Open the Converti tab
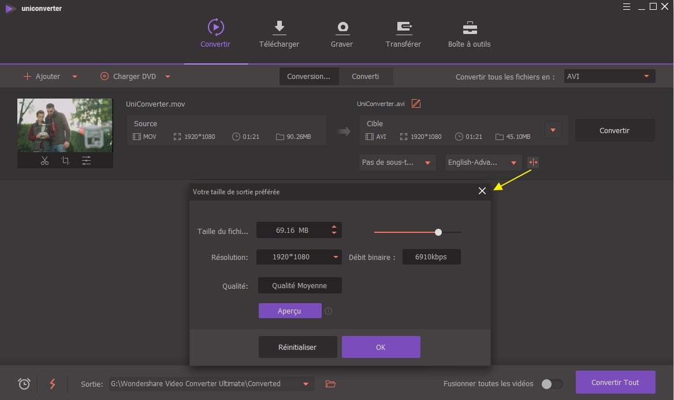The width and height of the screenshot is (674, 400). (x=365, y=76)
